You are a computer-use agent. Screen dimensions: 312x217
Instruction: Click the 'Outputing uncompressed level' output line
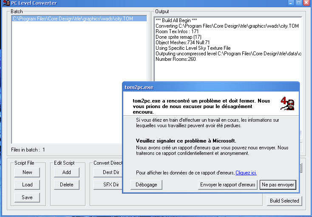[228, 54]
